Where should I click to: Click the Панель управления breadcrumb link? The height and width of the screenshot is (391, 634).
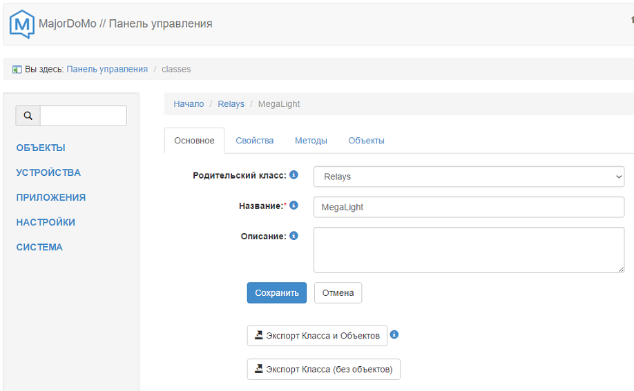(x=107, y=69)
